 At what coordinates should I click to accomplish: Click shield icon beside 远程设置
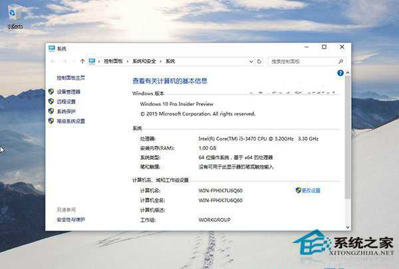pyautogui.click(x=51, y=101)
